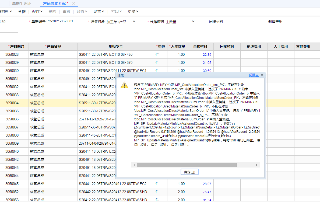
Task: Open the 打印 dropdown menu
Action: click(116, 12)
